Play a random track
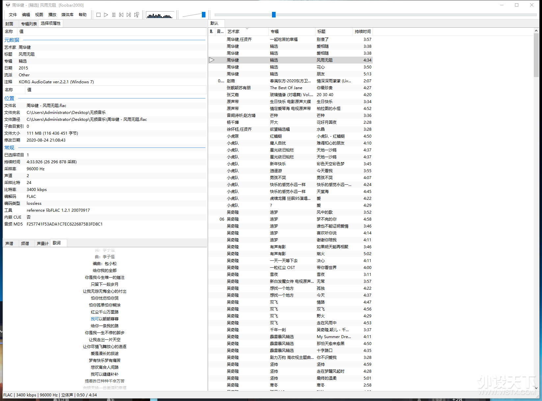 click(137, 15)
